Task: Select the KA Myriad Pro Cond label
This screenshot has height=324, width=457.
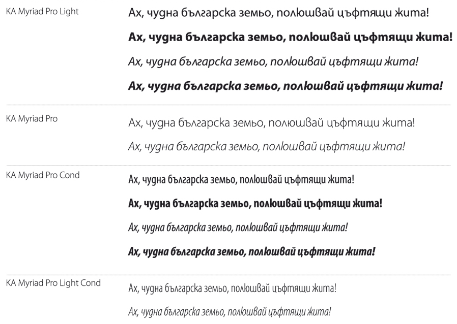Action: [43, 175]
